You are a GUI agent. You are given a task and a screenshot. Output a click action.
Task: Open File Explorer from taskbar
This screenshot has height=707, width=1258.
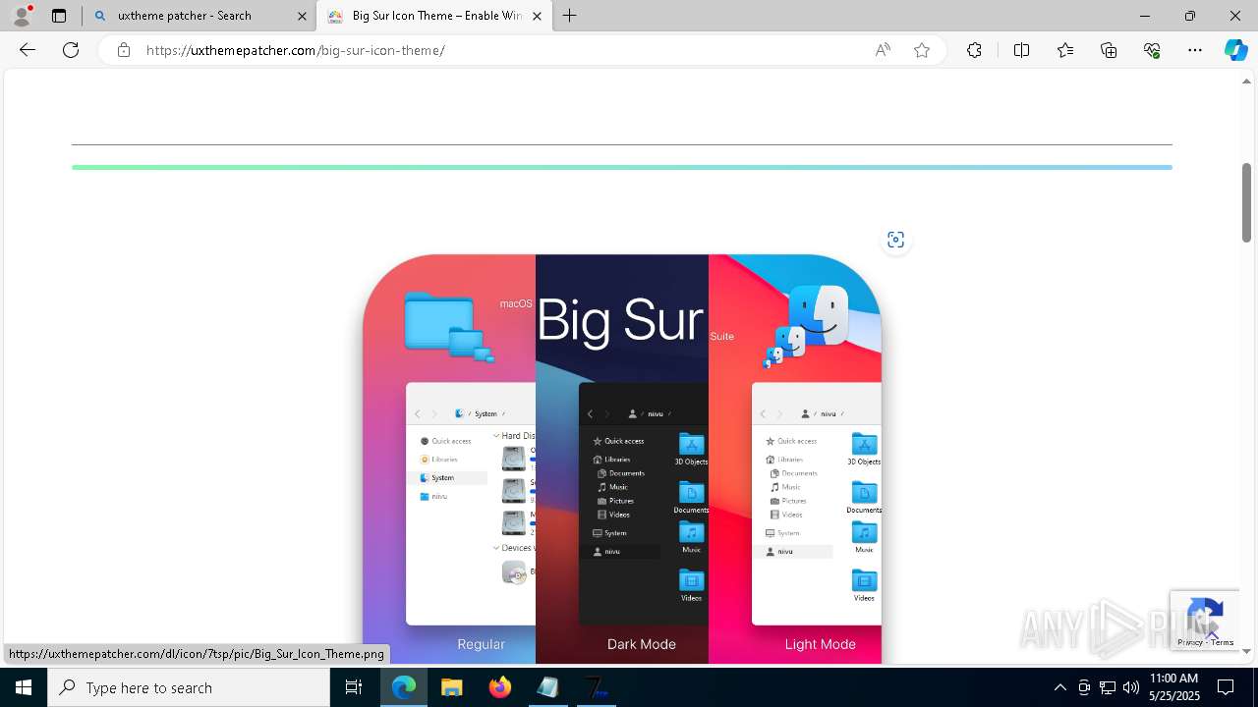tap(451, 687)
